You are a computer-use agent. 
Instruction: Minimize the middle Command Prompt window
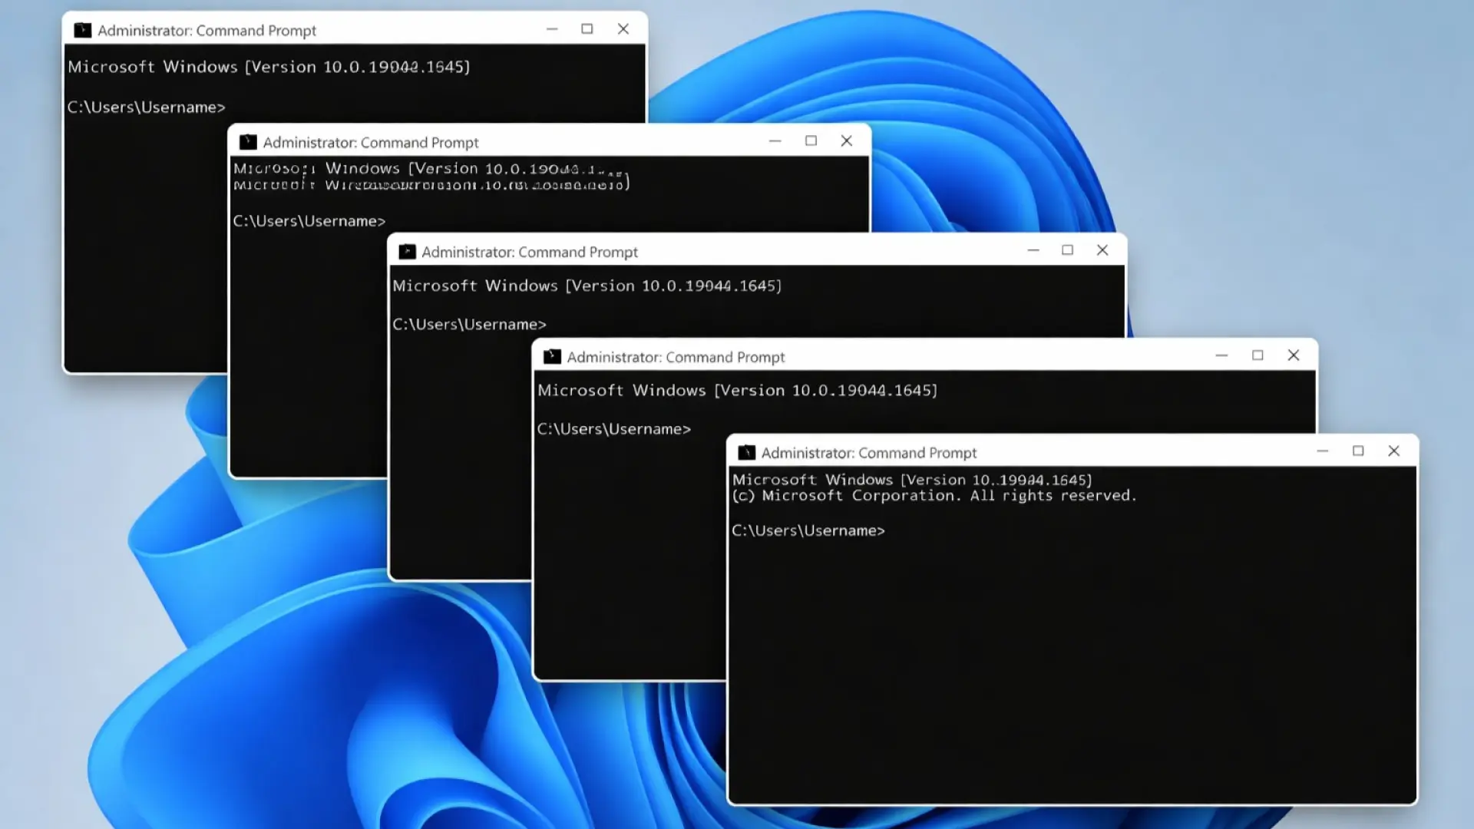point(1033,250)
